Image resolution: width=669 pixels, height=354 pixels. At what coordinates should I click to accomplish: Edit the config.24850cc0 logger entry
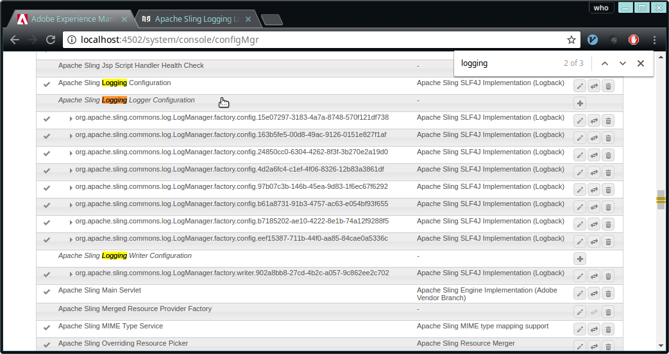pyautogui.click(x=579, y=155)
